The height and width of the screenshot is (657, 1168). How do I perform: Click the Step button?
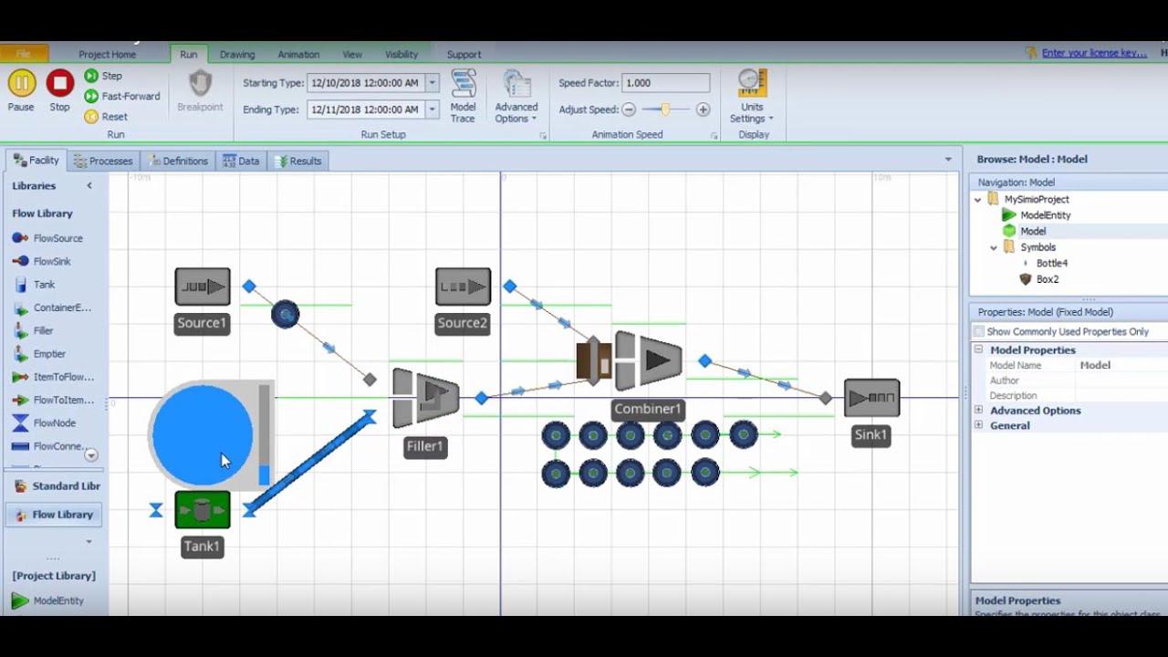pos(103,76)
